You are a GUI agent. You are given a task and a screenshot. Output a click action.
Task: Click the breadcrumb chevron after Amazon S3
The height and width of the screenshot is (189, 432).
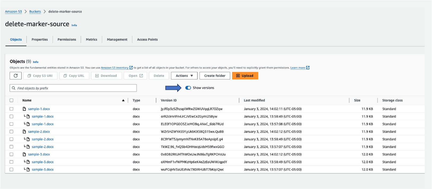[x=26, y=11]
